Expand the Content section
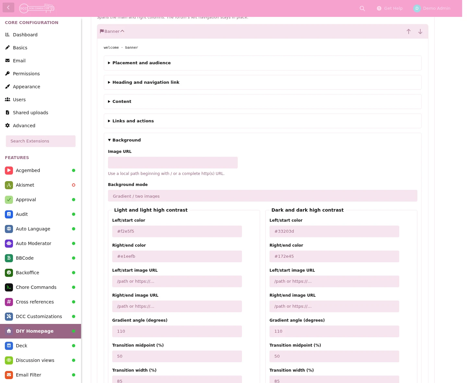 263,102
